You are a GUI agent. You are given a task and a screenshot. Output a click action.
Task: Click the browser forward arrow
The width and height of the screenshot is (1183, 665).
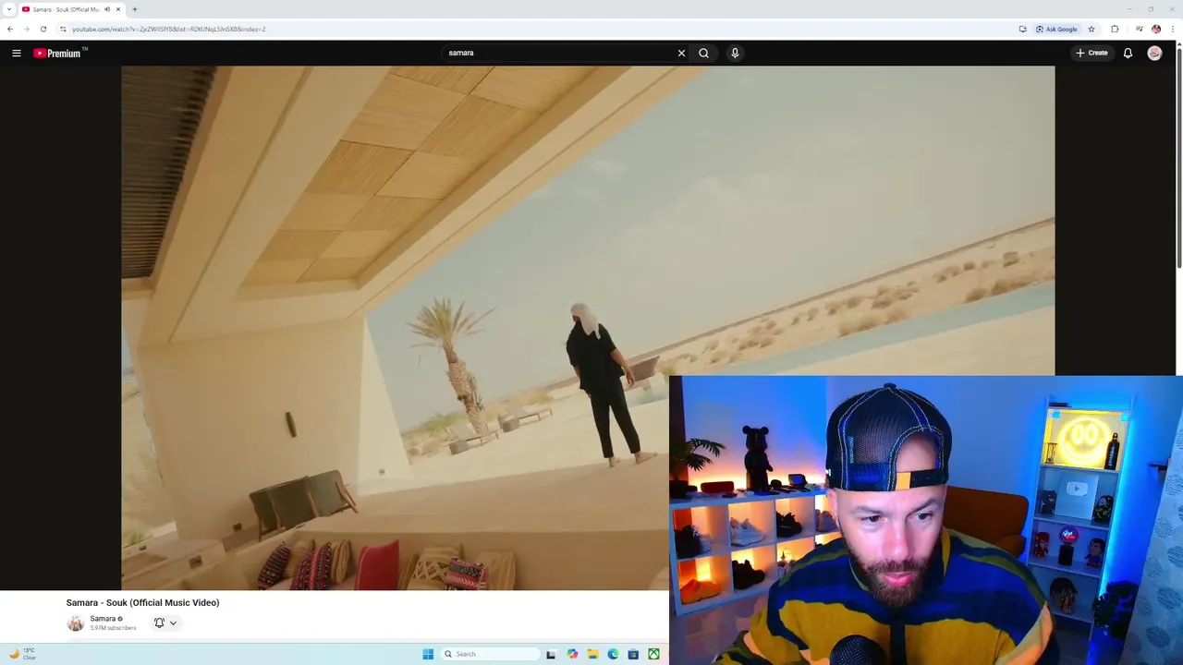26,29
